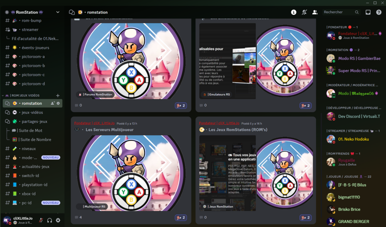Show channel info using the circled i icon
386x227 pixels.
(x=294, y=12)
